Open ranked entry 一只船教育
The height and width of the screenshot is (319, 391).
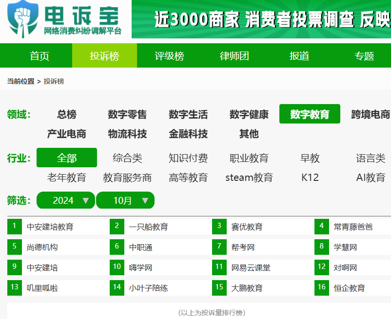coord(148,227)
